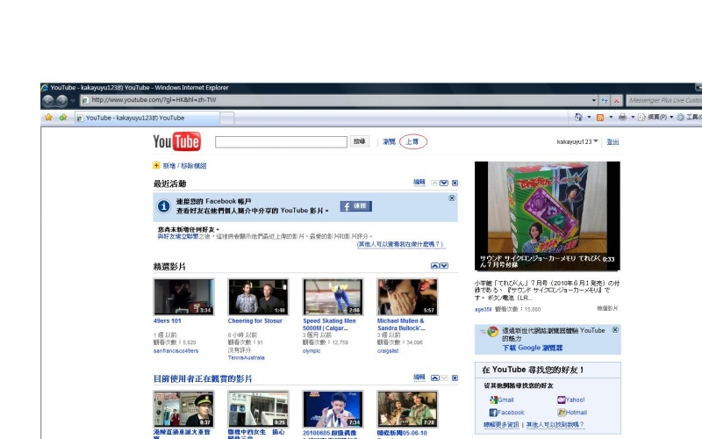Click the upload link circled in red
Image resolution: width=702 pixels, height=439 pixels.
tap(412, 141)
